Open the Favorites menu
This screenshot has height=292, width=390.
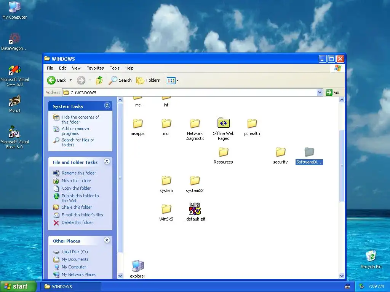(95, 68)
